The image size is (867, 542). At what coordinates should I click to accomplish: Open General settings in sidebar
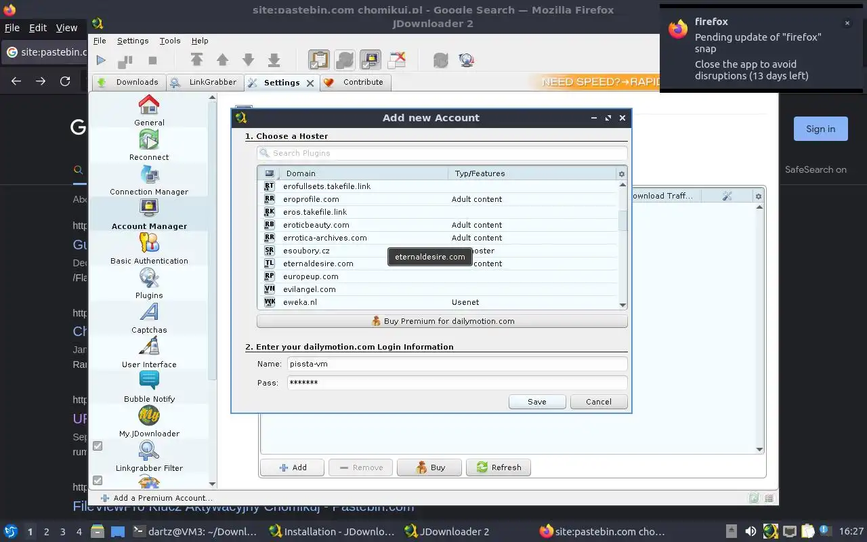(149, 110)
